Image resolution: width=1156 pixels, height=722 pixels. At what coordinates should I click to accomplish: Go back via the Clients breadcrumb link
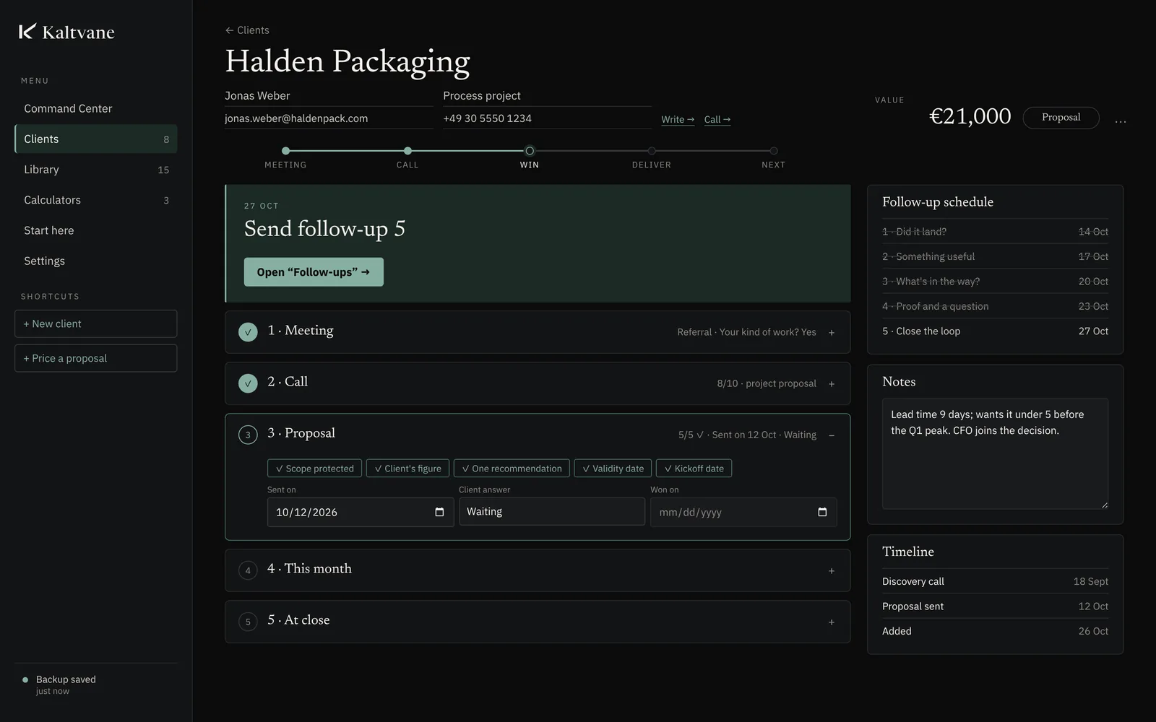coord(247,30)
